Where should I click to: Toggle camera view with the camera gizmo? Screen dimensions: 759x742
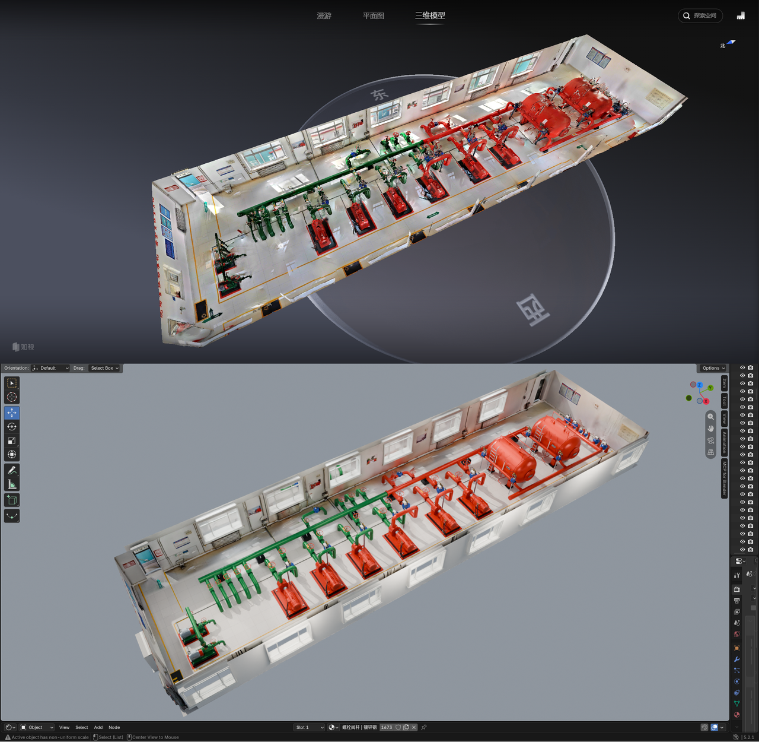[x=710, y=440]
